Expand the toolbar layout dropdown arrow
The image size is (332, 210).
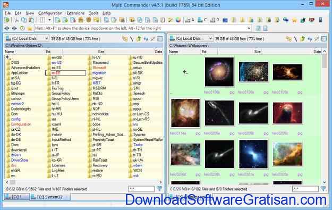pos(49,20)
